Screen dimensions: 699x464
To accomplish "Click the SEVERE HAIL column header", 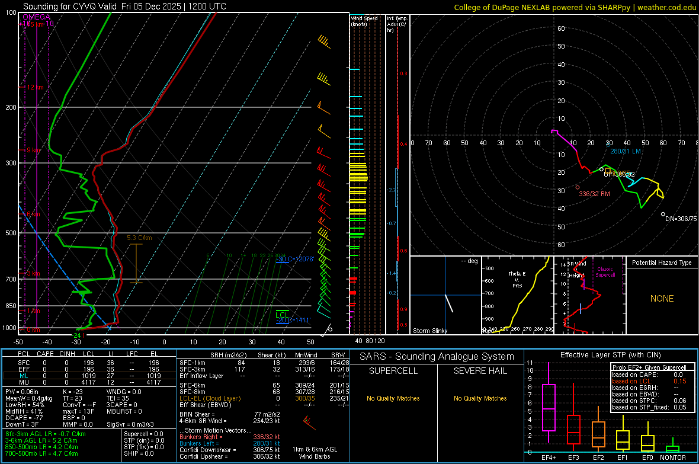I will pyautogui.click(x=480, y=371).
